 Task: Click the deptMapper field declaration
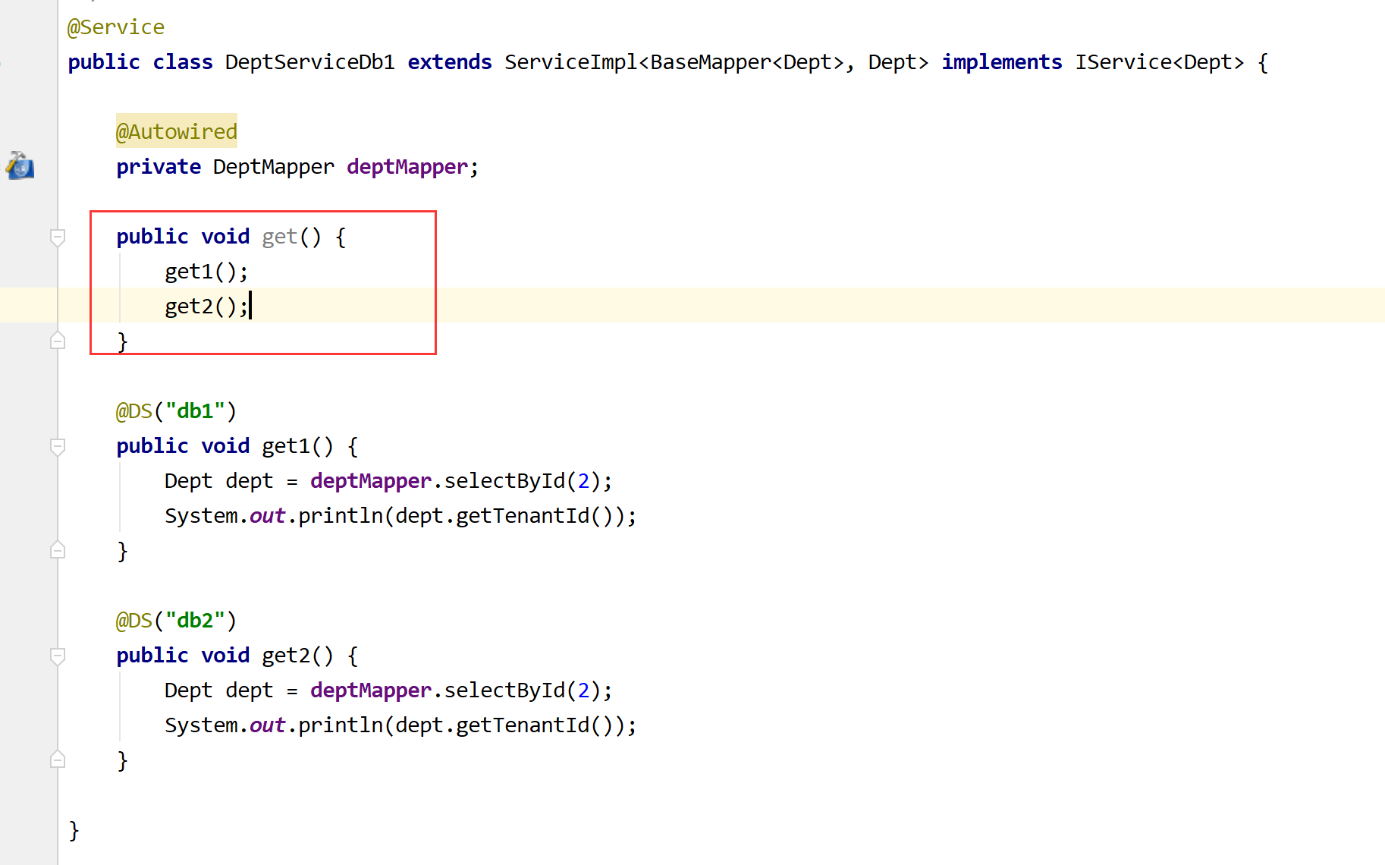pyautogui.click(x=407, y=166)
